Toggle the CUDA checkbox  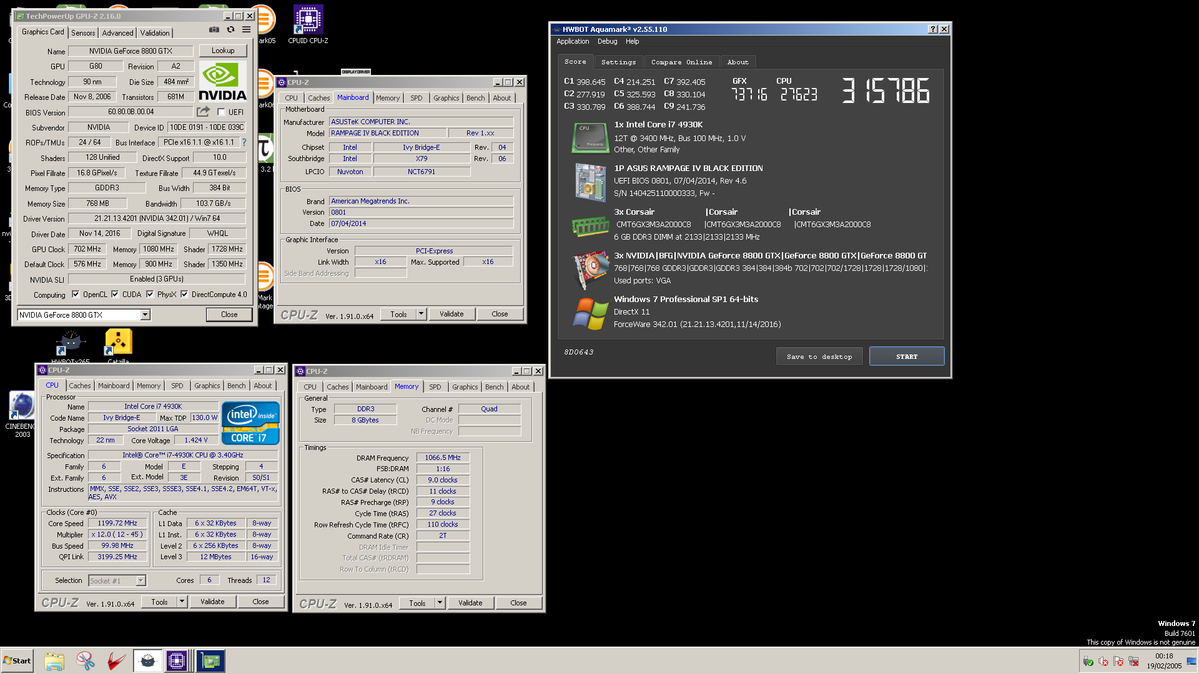pyautogui.click(x=115, y=295)
